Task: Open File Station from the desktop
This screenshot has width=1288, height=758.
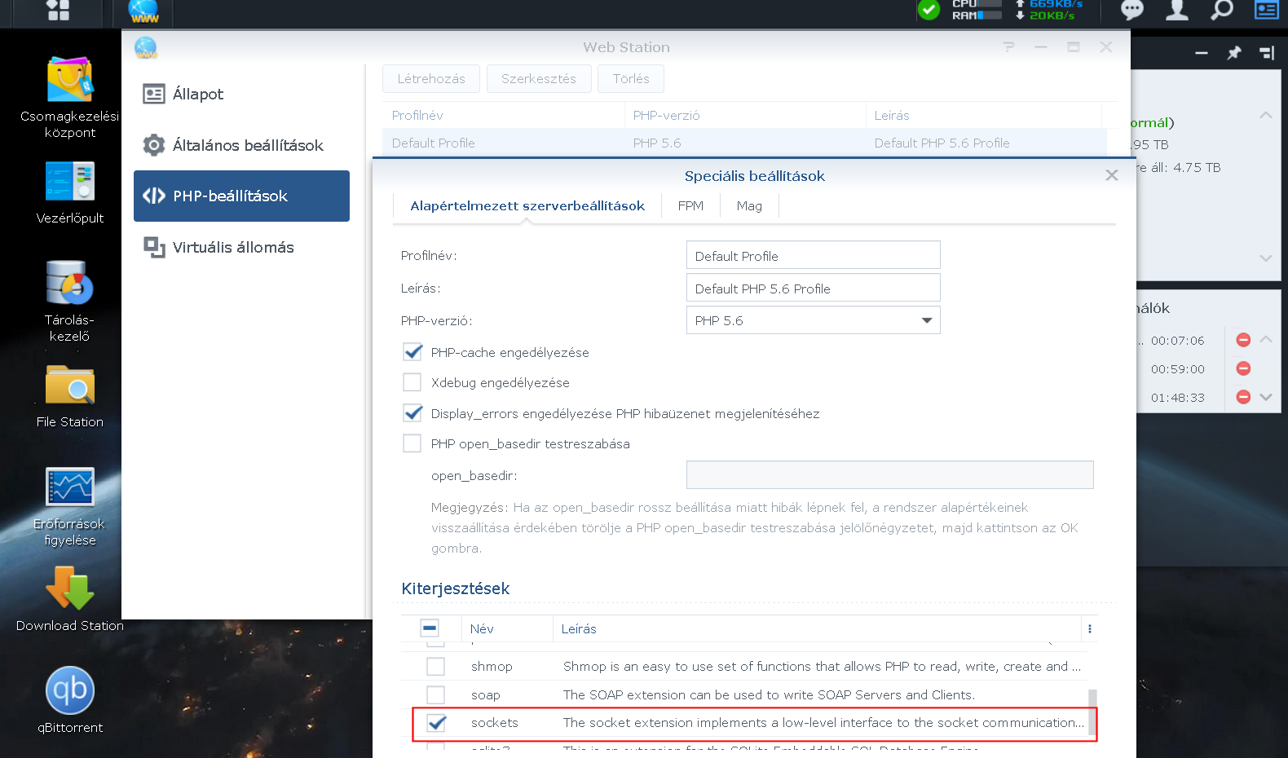Action: point(69,386)
